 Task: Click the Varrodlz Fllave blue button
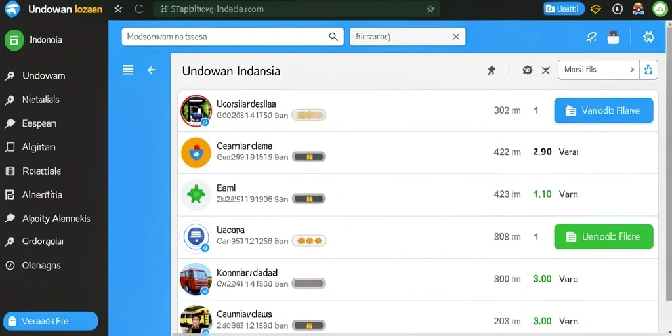click(x=604, y=110)
